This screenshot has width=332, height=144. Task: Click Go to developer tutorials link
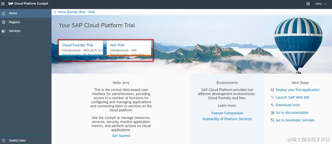(x=295, y=120)
